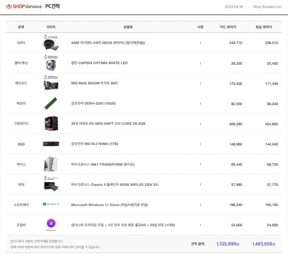Screen dimensions: 288x255
Task: Click the 카드 최저가 column header
Action: pyautogui.click(x=228, y=27)
